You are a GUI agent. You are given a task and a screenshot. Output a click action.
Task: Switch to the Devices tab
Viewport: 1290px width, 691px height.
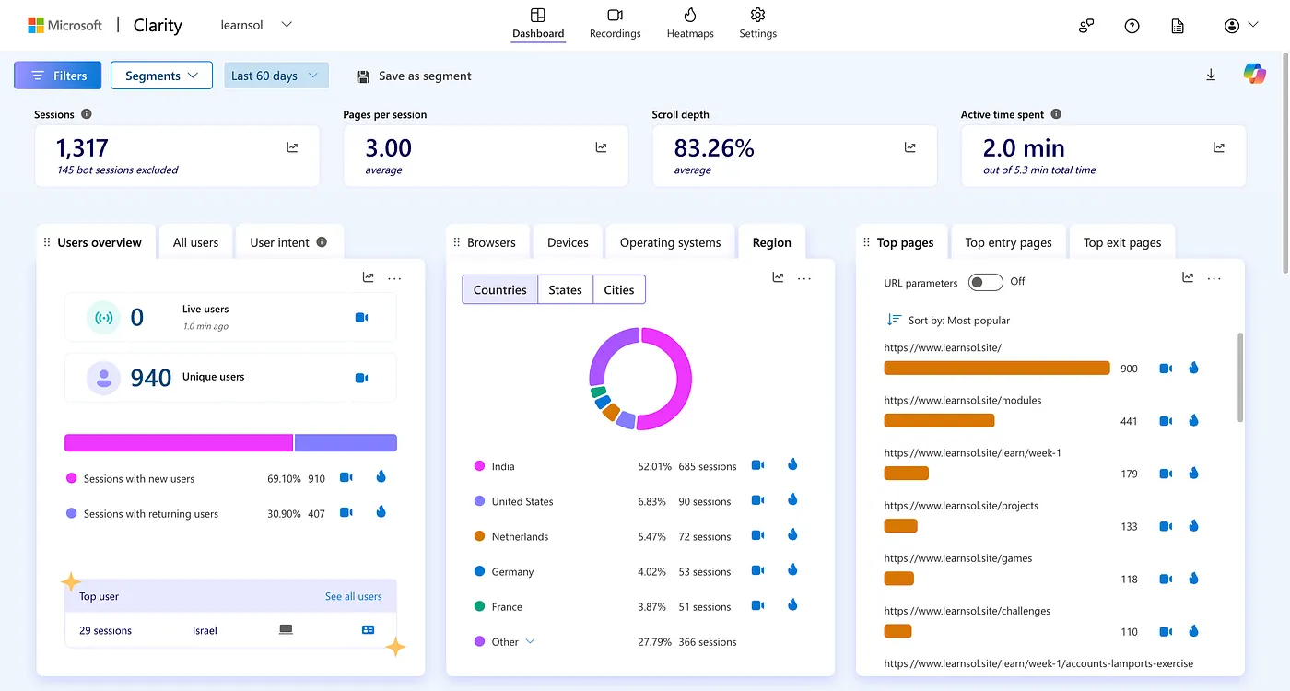568,242
